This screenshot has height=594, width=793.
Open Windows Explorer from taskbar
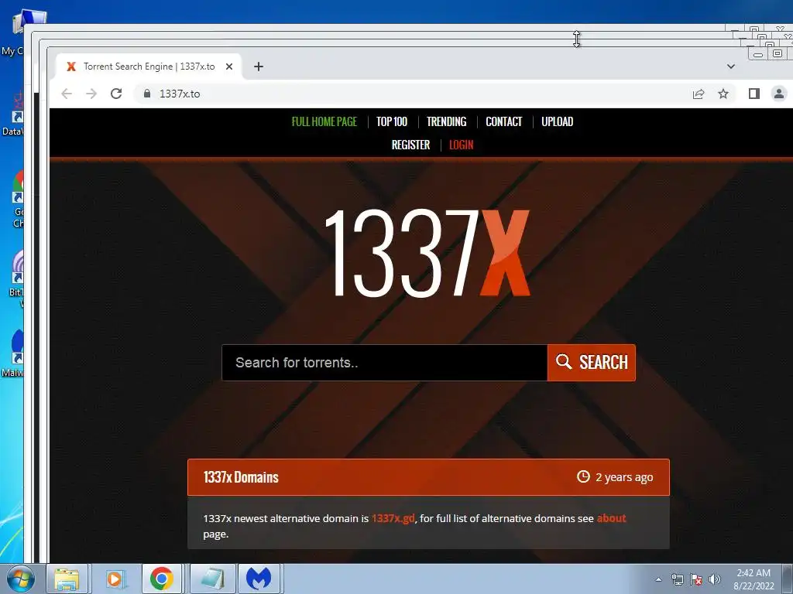click(x=67, y=579)
